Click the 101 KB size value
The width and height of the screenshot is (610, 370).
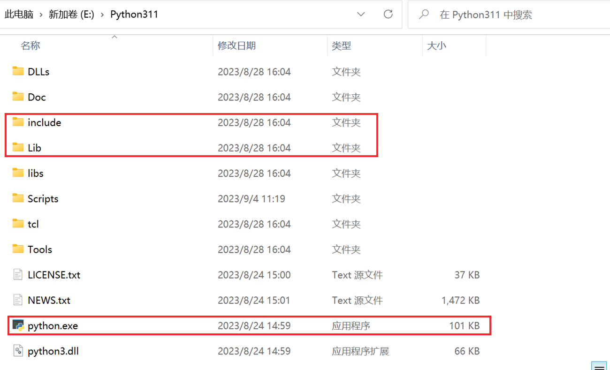[x=465, y=325]
